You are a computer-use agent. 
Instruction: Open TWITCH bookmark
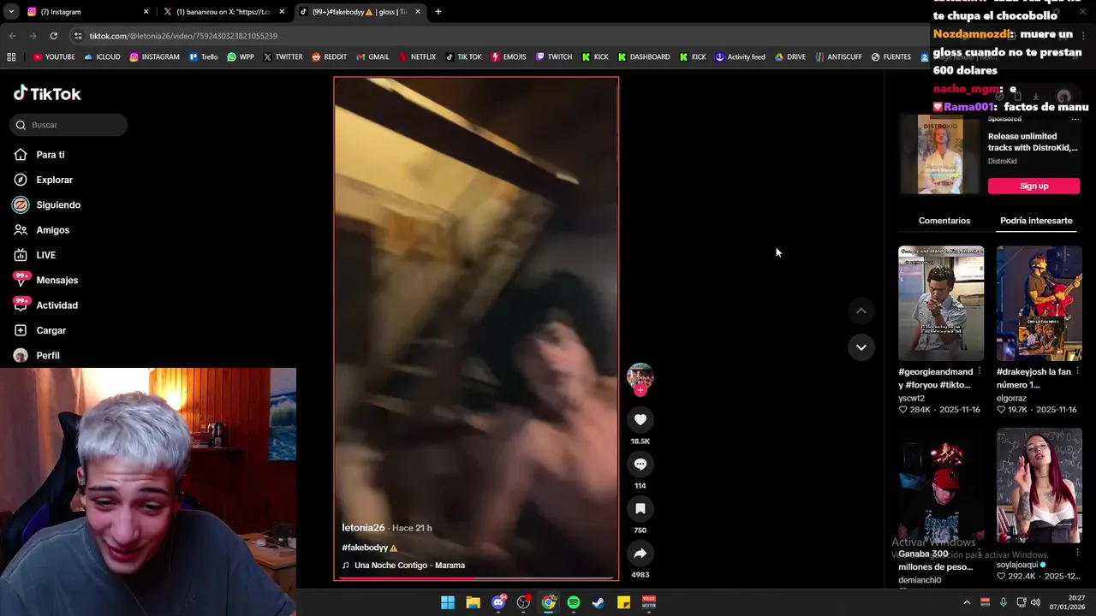553,57
